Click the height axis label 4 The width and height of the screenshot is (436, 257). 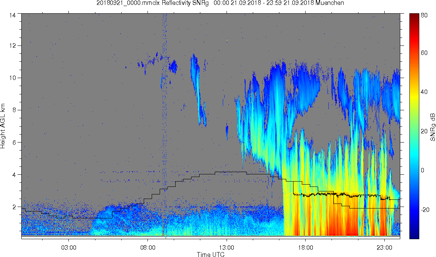click(x=14, y=175)
